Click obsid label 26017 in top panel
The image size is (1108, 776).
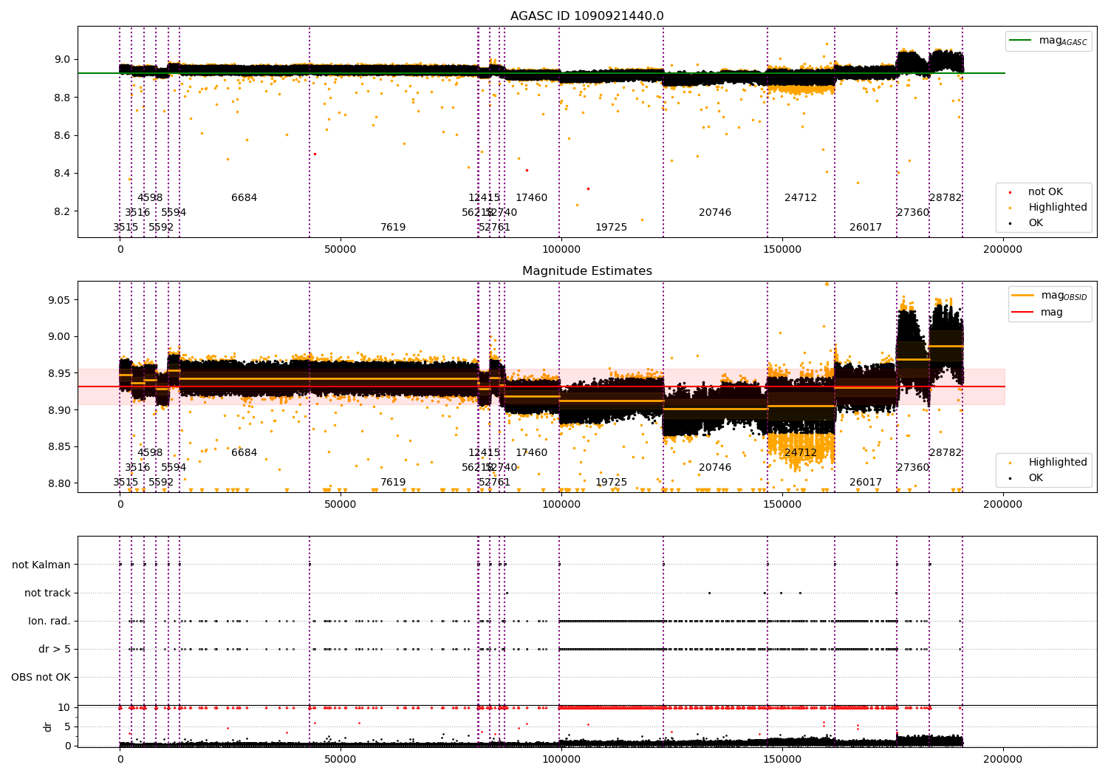[x=866, y=228]
